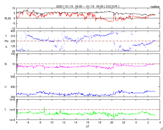This screenshot has height=130, width=163.
Task: Select the 5 tick on the Bt,Bz axis
Action: (x=14, y=13)
